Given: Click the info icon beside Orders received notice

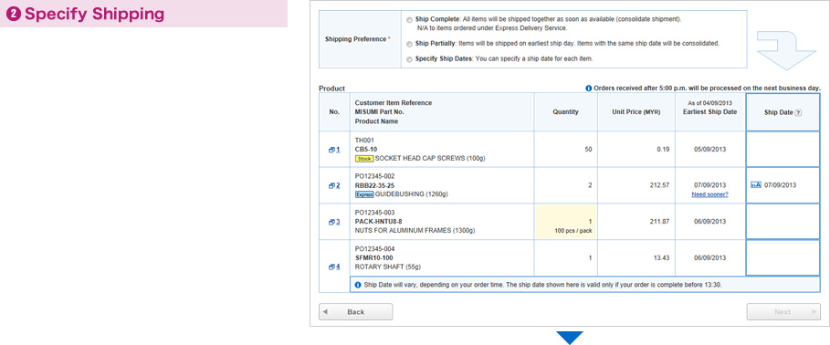Looking at the screenshot, I should [589, 89].
